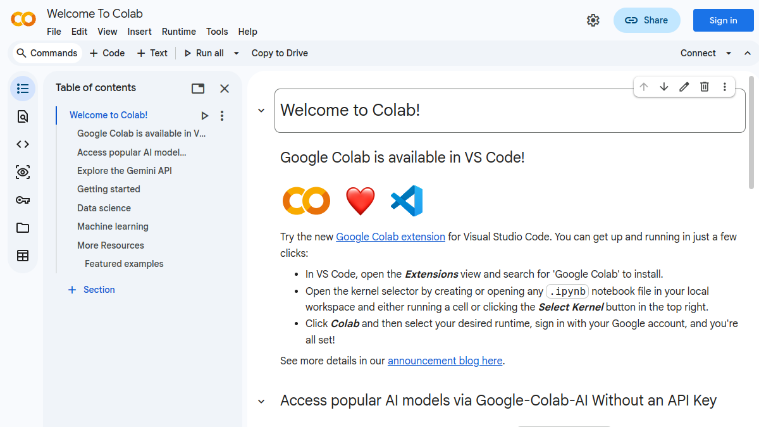Follow the announcement blog here link
Image resolution: width=759 pixels, height=427 pixels.
click(445, 361)
